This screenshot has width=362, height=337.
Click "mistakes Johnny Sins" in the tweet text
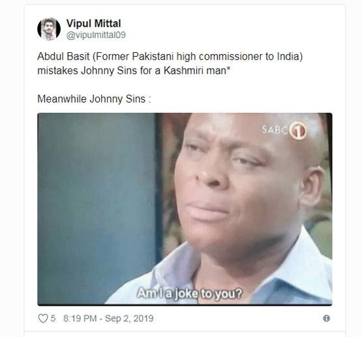[87, 71]
